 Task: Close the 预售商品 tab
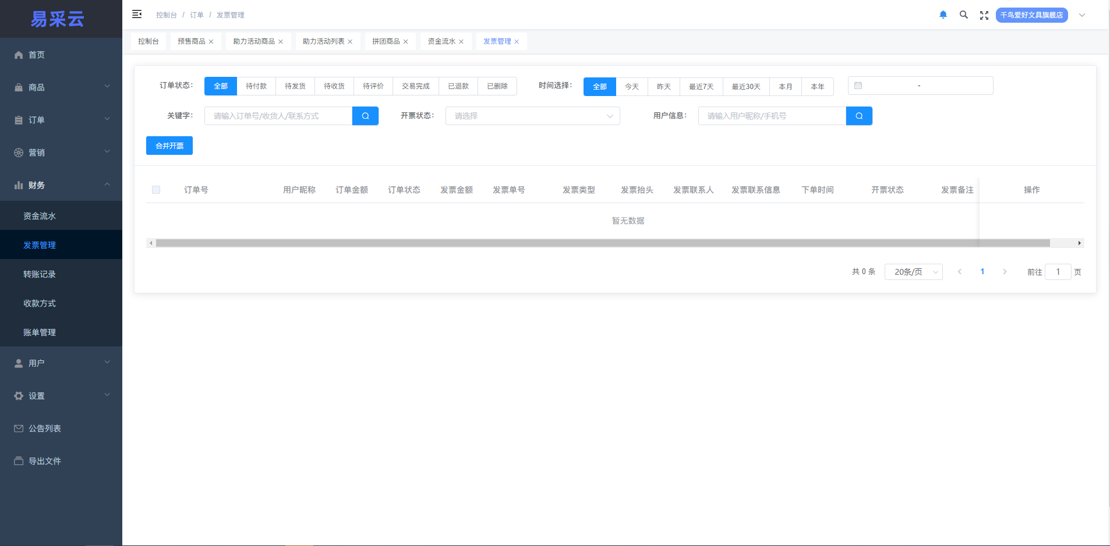211,42
